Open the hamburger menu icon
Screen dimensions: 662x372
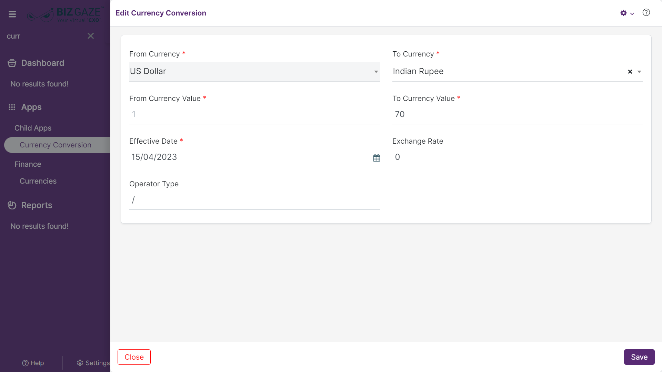[12, 14]
